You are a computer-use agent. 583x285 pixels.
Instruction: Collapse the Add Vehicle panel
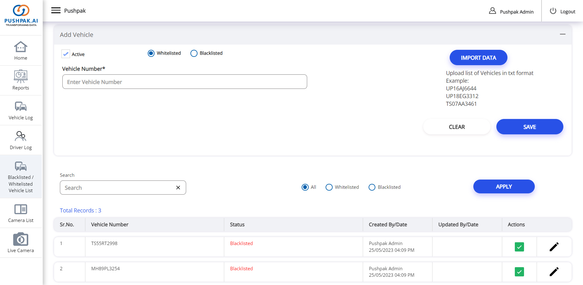tap(563, 34)
